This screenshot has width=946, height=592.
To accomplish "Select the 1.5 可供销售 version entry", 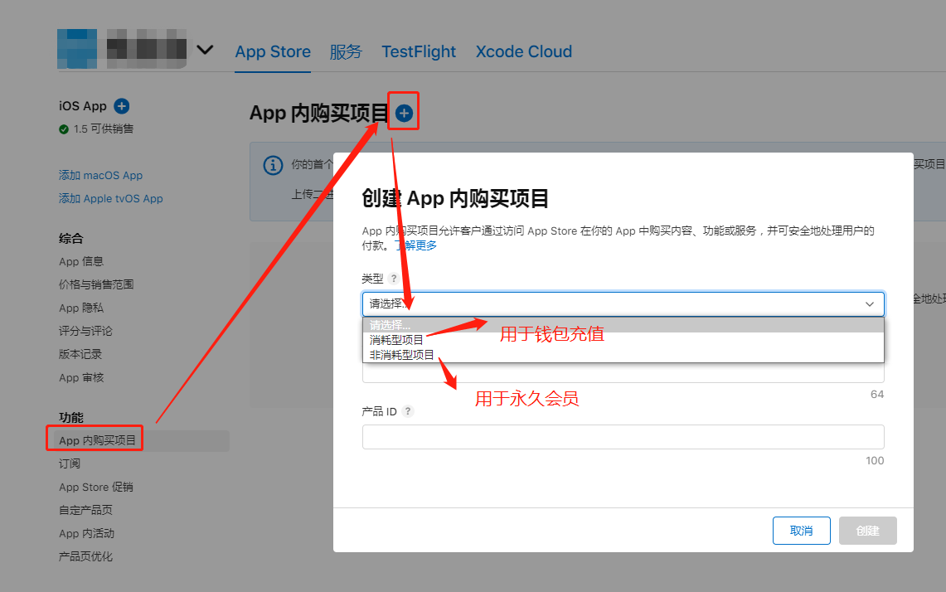I will [x=96, y=129].
